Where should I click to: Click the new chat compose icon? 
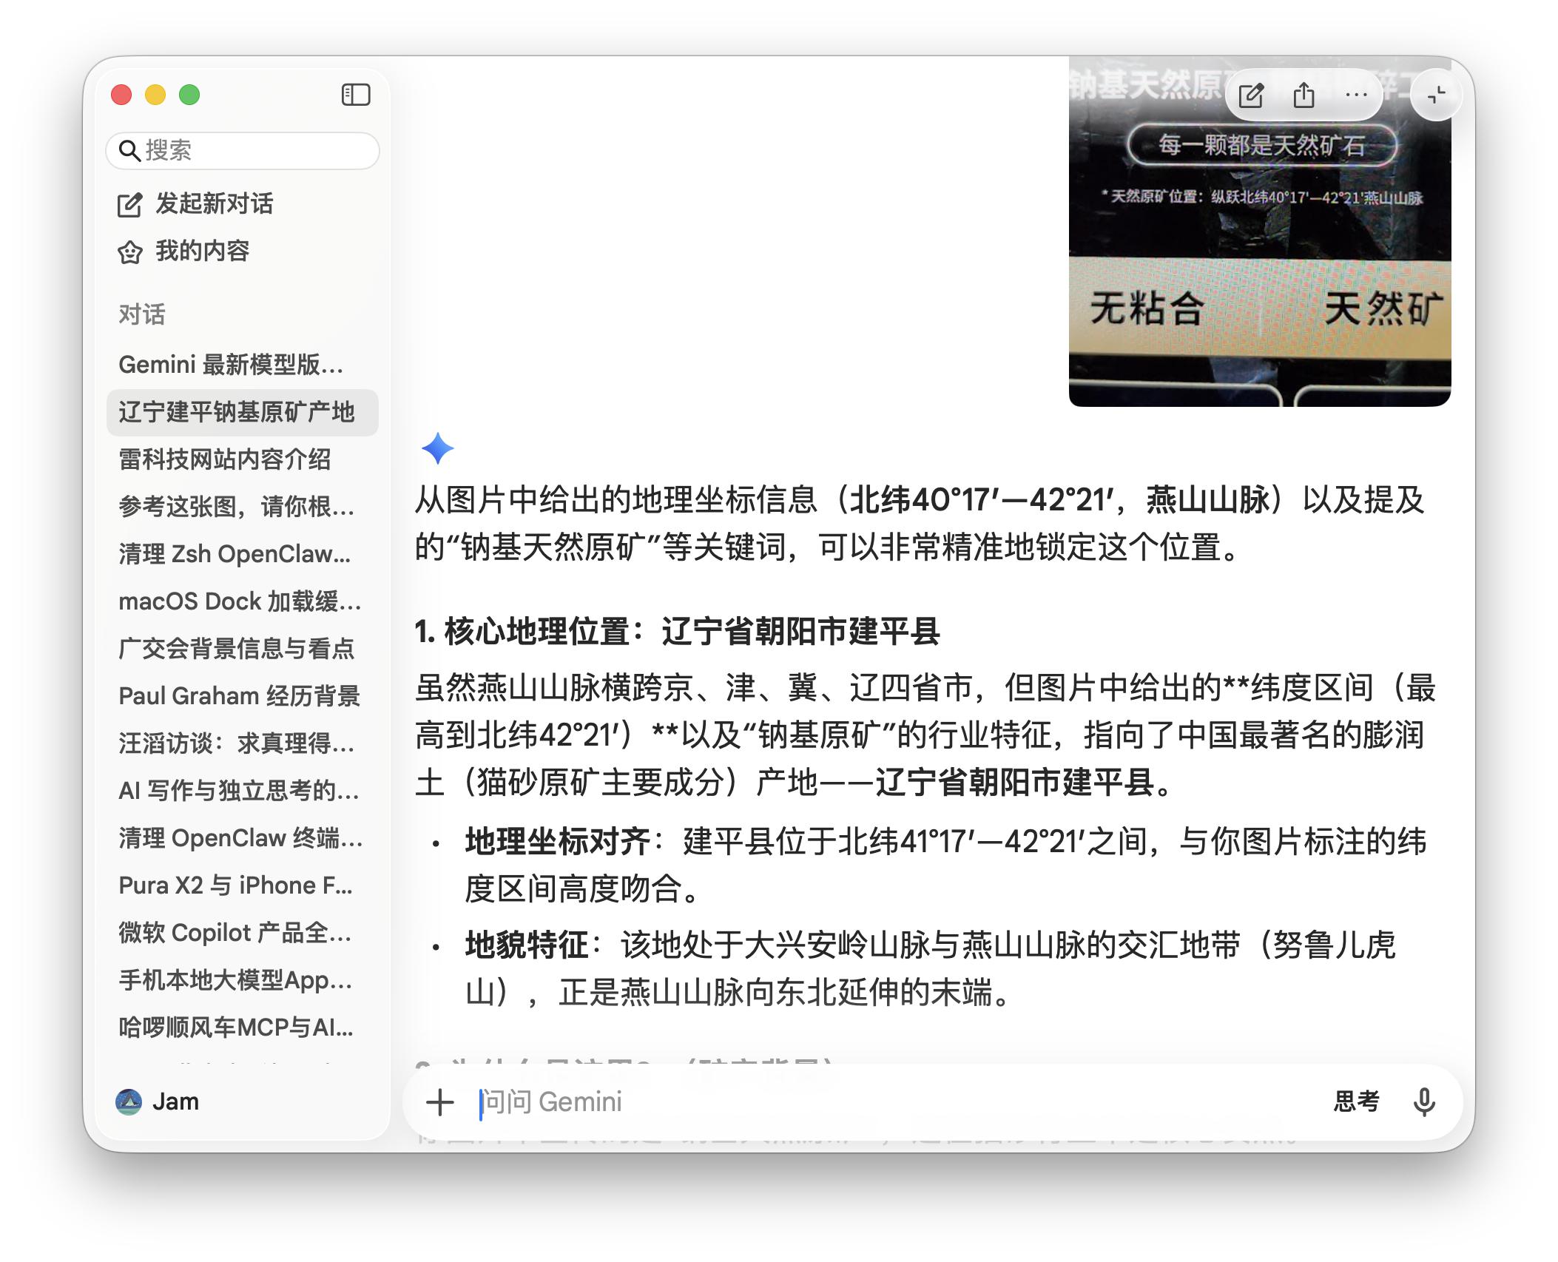1251,95
